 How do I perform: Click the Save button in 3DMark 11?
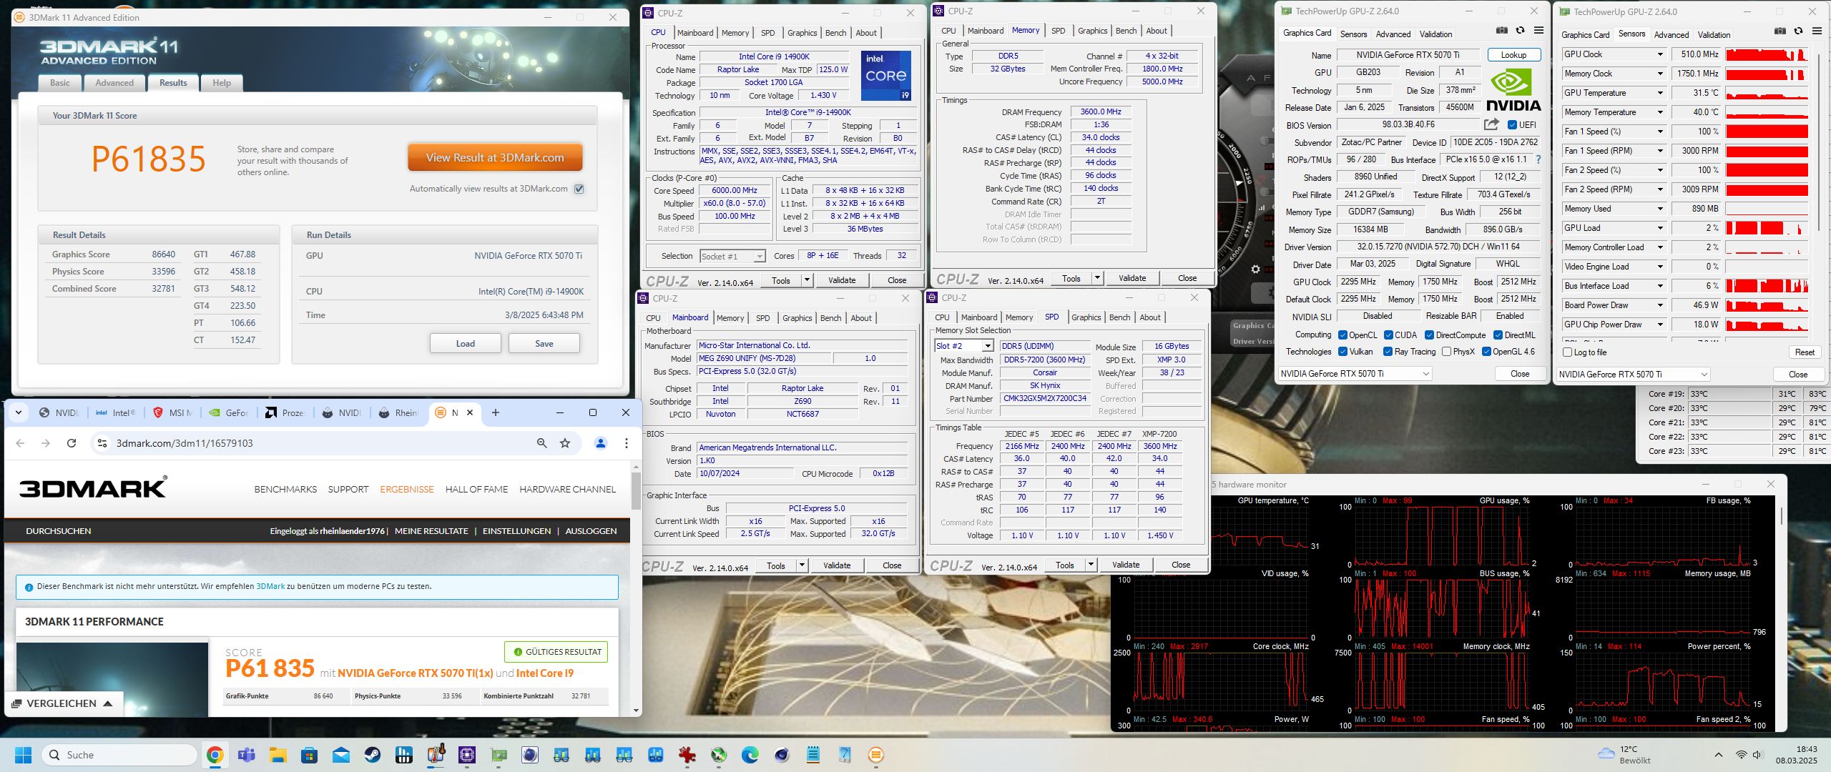(x=544, y=344)
